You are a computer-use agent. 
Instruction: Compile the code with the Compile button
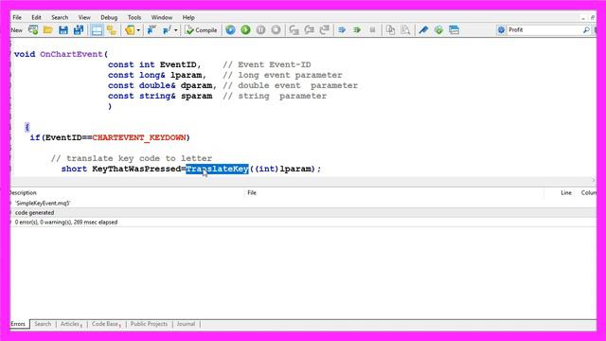click(x=201, y=29)
